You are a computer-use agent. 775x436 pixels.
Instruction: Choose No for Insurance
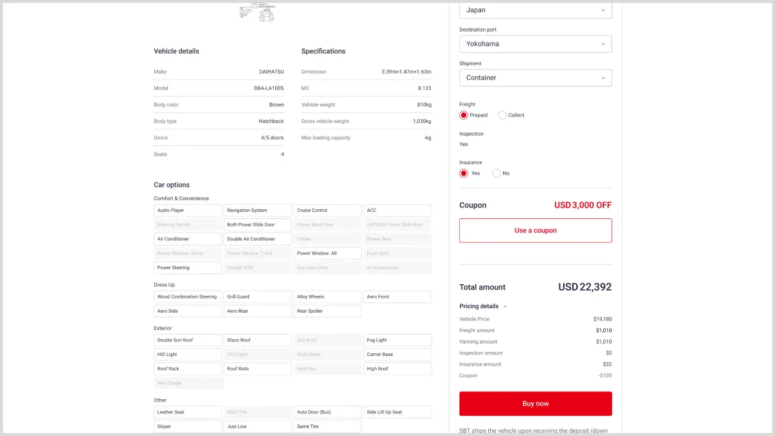(x=495, y=173)
